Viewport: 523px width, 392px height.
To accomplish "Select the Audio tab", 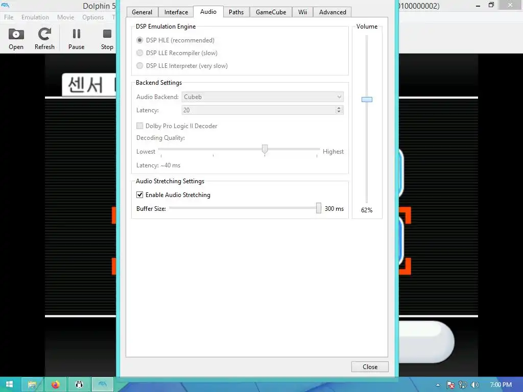I will (208, 11).
